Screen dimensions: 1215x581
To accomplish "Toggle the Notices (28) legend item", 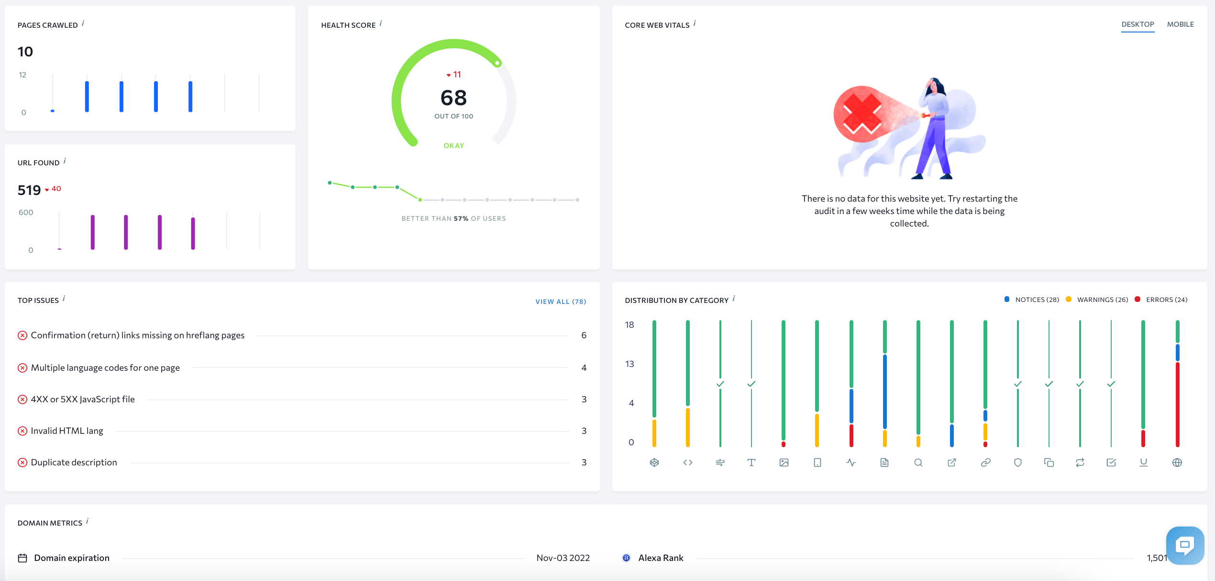I will 1032,300.
